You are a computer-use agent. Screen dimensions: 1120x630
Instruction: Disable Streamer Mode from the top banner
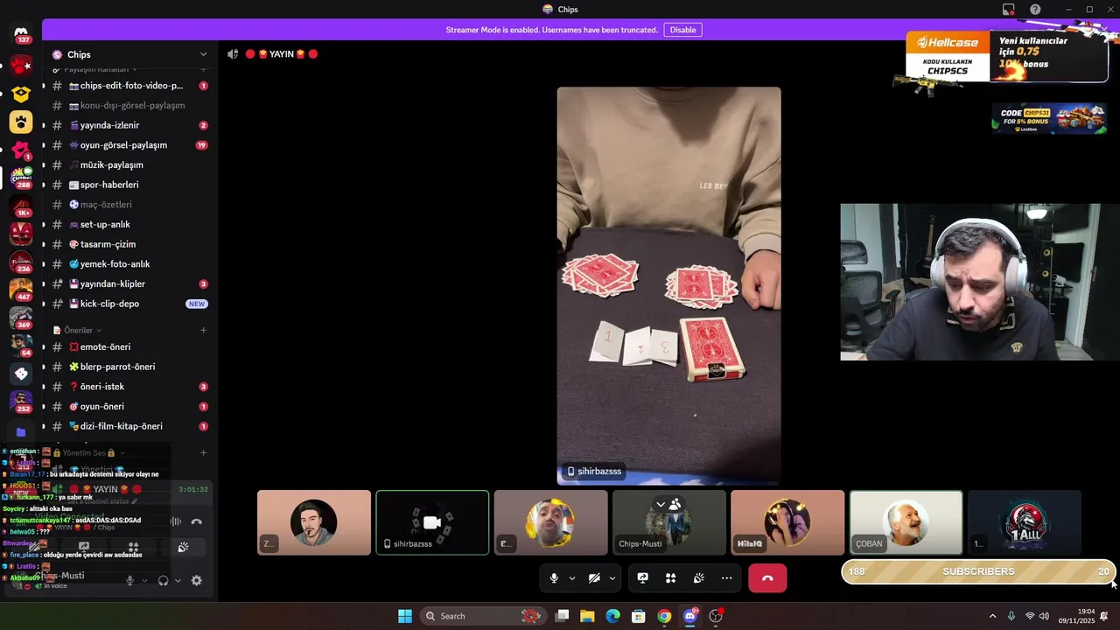[682, 30]
